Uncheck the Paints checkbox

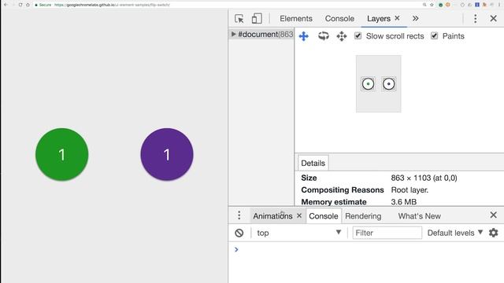pyautogui.click(x=434, y=35)
